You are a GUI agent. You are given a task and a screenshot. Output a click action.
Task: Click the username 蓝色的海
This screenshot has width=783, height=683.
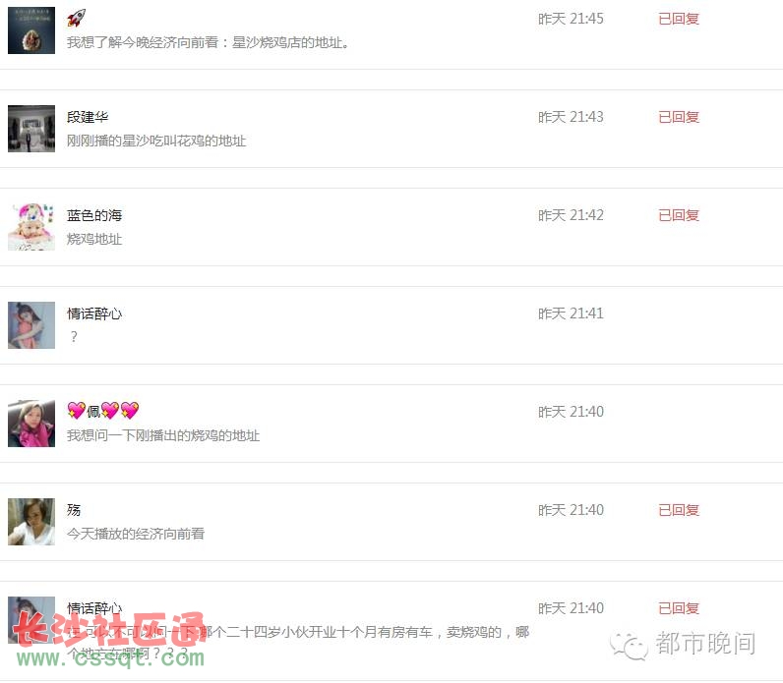pos(94,215)
